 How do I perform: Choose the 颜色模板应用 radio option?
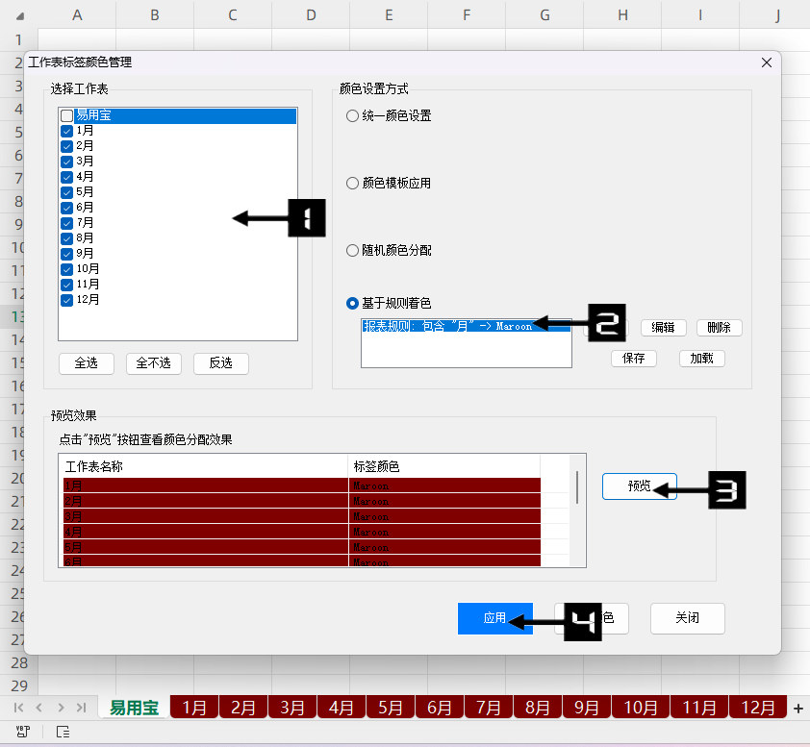click(x=352, y=183)
